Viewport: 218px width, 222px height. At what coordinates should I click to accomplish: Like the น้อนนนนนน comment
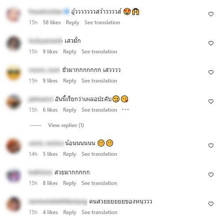211,146
